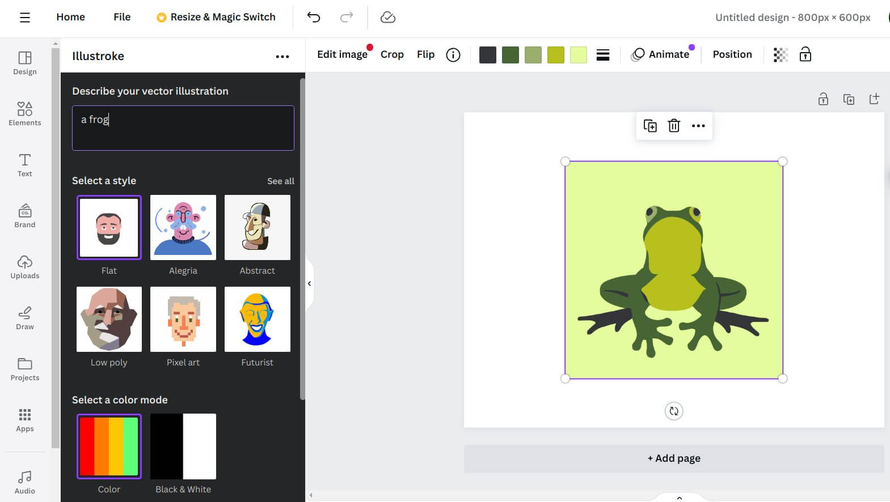
Task: Open the hamburger main menu
Action: 25,18
